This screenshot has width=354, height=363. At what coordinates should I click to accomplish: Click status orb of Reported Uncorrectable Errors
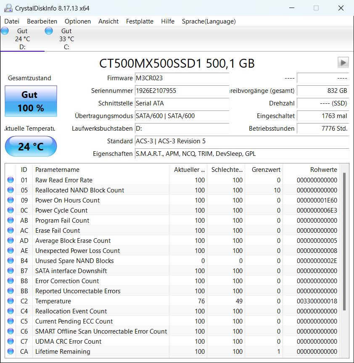11,291
